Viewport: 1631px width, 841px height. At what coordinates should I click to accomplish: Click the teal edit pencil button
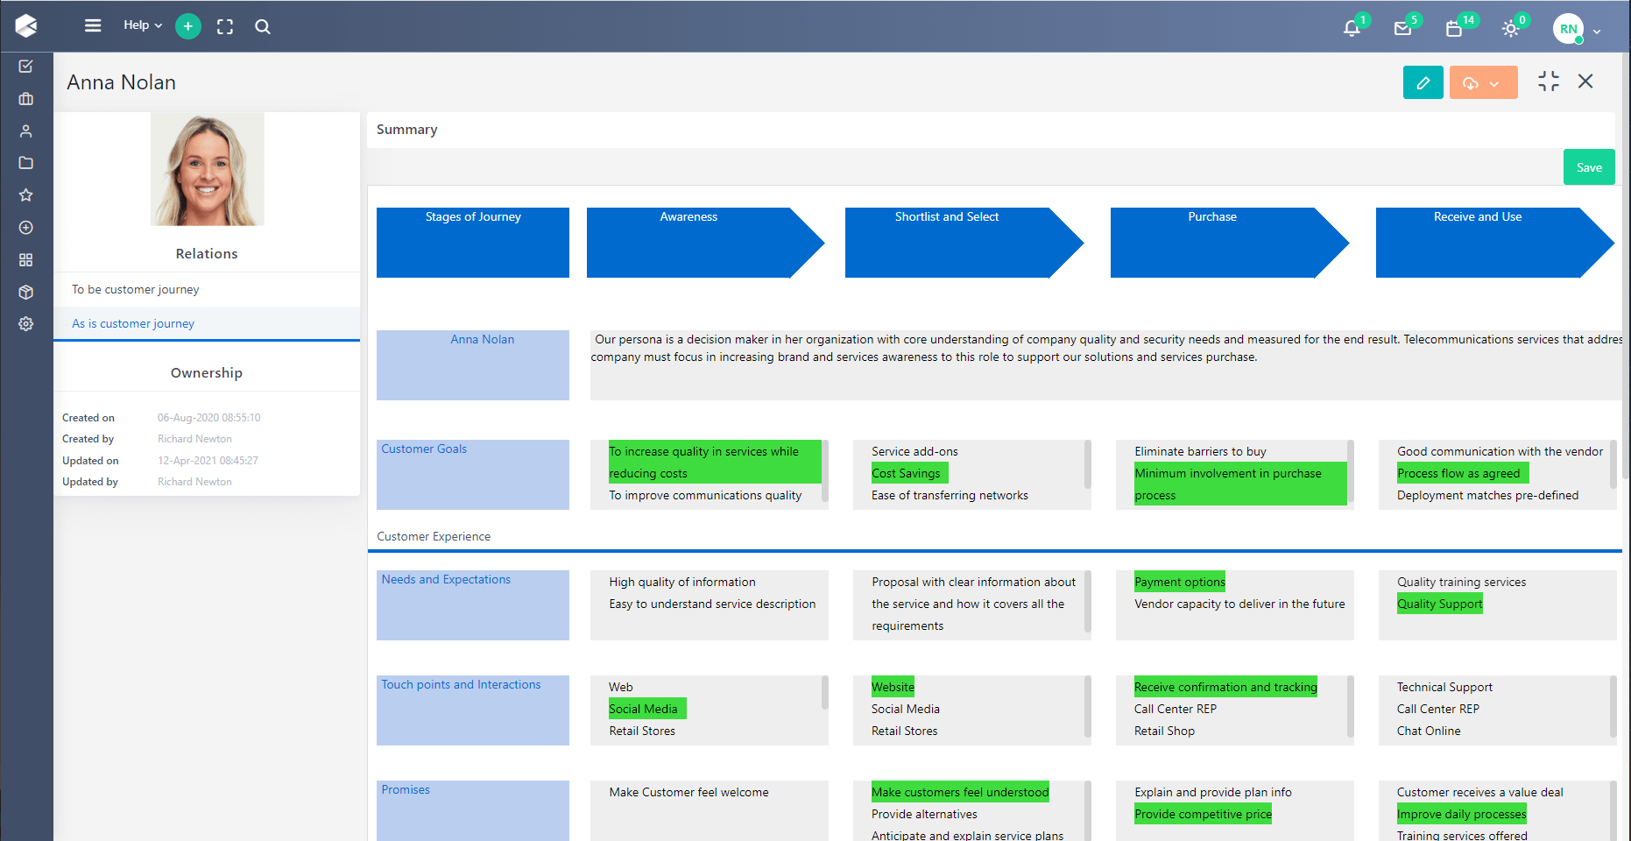(1423, 82)
